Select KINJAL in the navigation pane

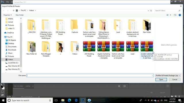(x=9, y=19)
